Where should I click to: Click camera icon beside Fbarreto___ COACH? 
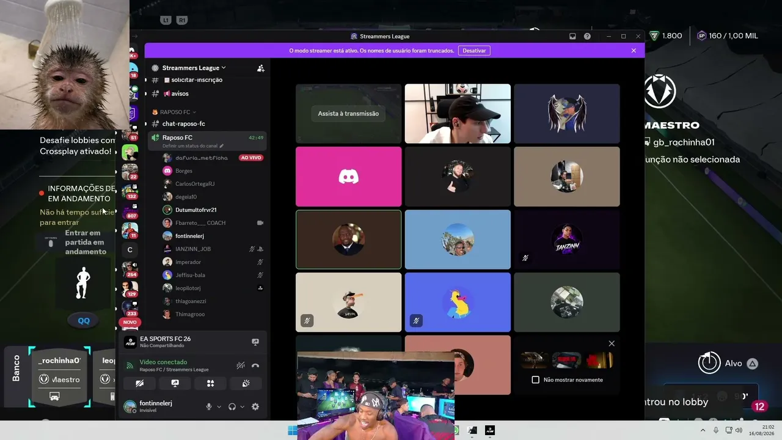point(260,223)
